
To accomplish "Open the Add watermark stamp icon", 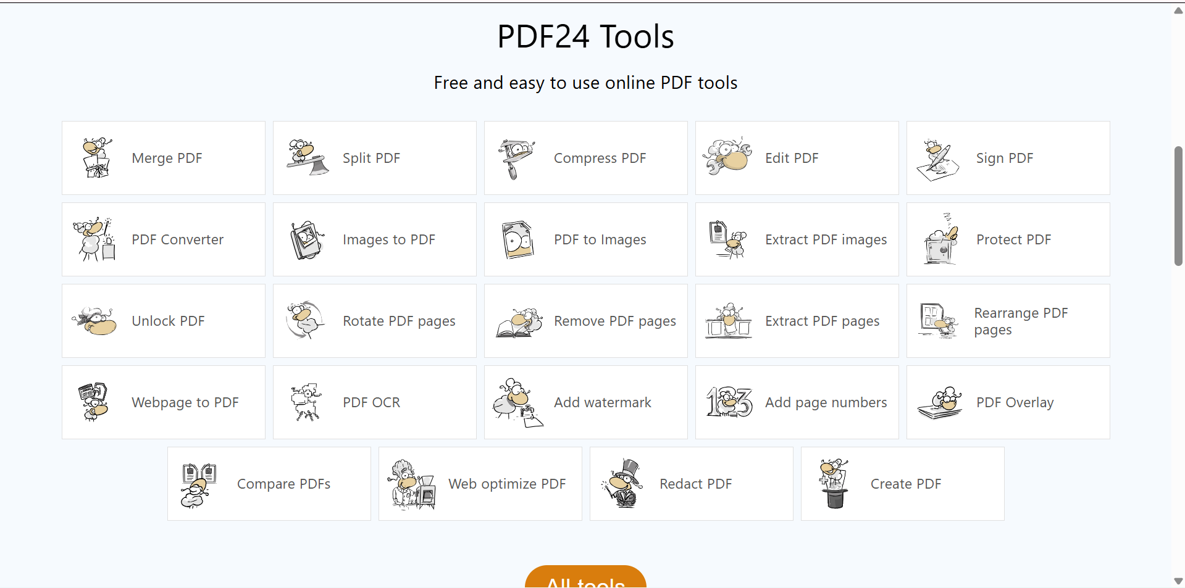I will point(518,403).
